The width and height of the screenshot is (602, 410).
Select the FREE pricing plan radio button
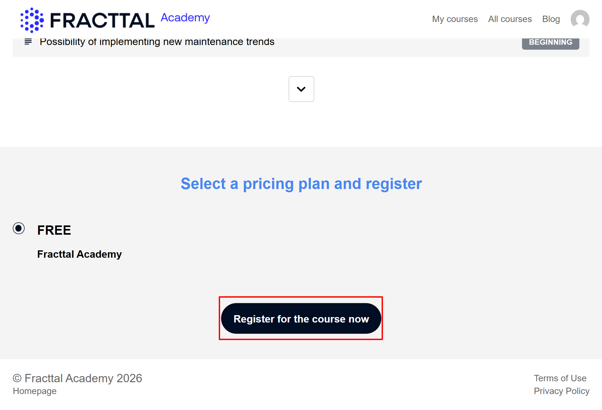click(x=19, y=228)
